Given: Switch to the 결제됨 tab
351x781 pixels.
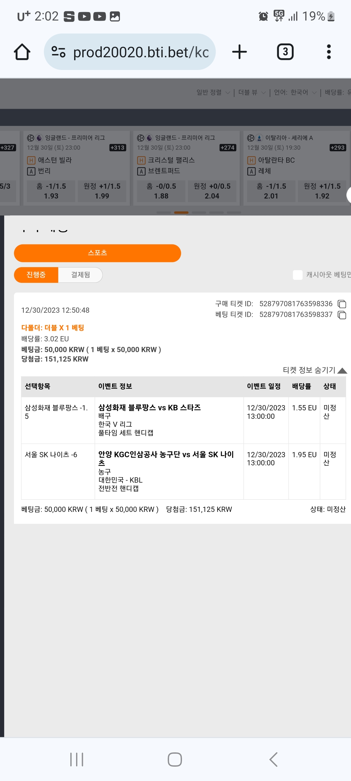Looking at the screenshot, I should pos(80,275).
